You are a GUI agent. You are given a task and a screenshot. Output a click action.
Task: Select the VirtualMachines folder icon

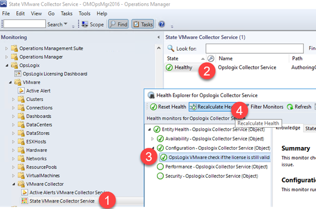pos(21,175)
